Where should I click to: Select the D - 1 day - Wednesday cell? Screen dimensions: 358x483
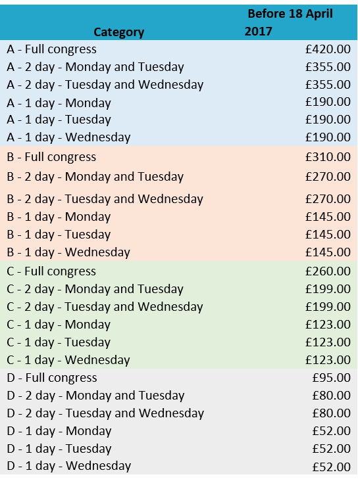click(68, 466)
